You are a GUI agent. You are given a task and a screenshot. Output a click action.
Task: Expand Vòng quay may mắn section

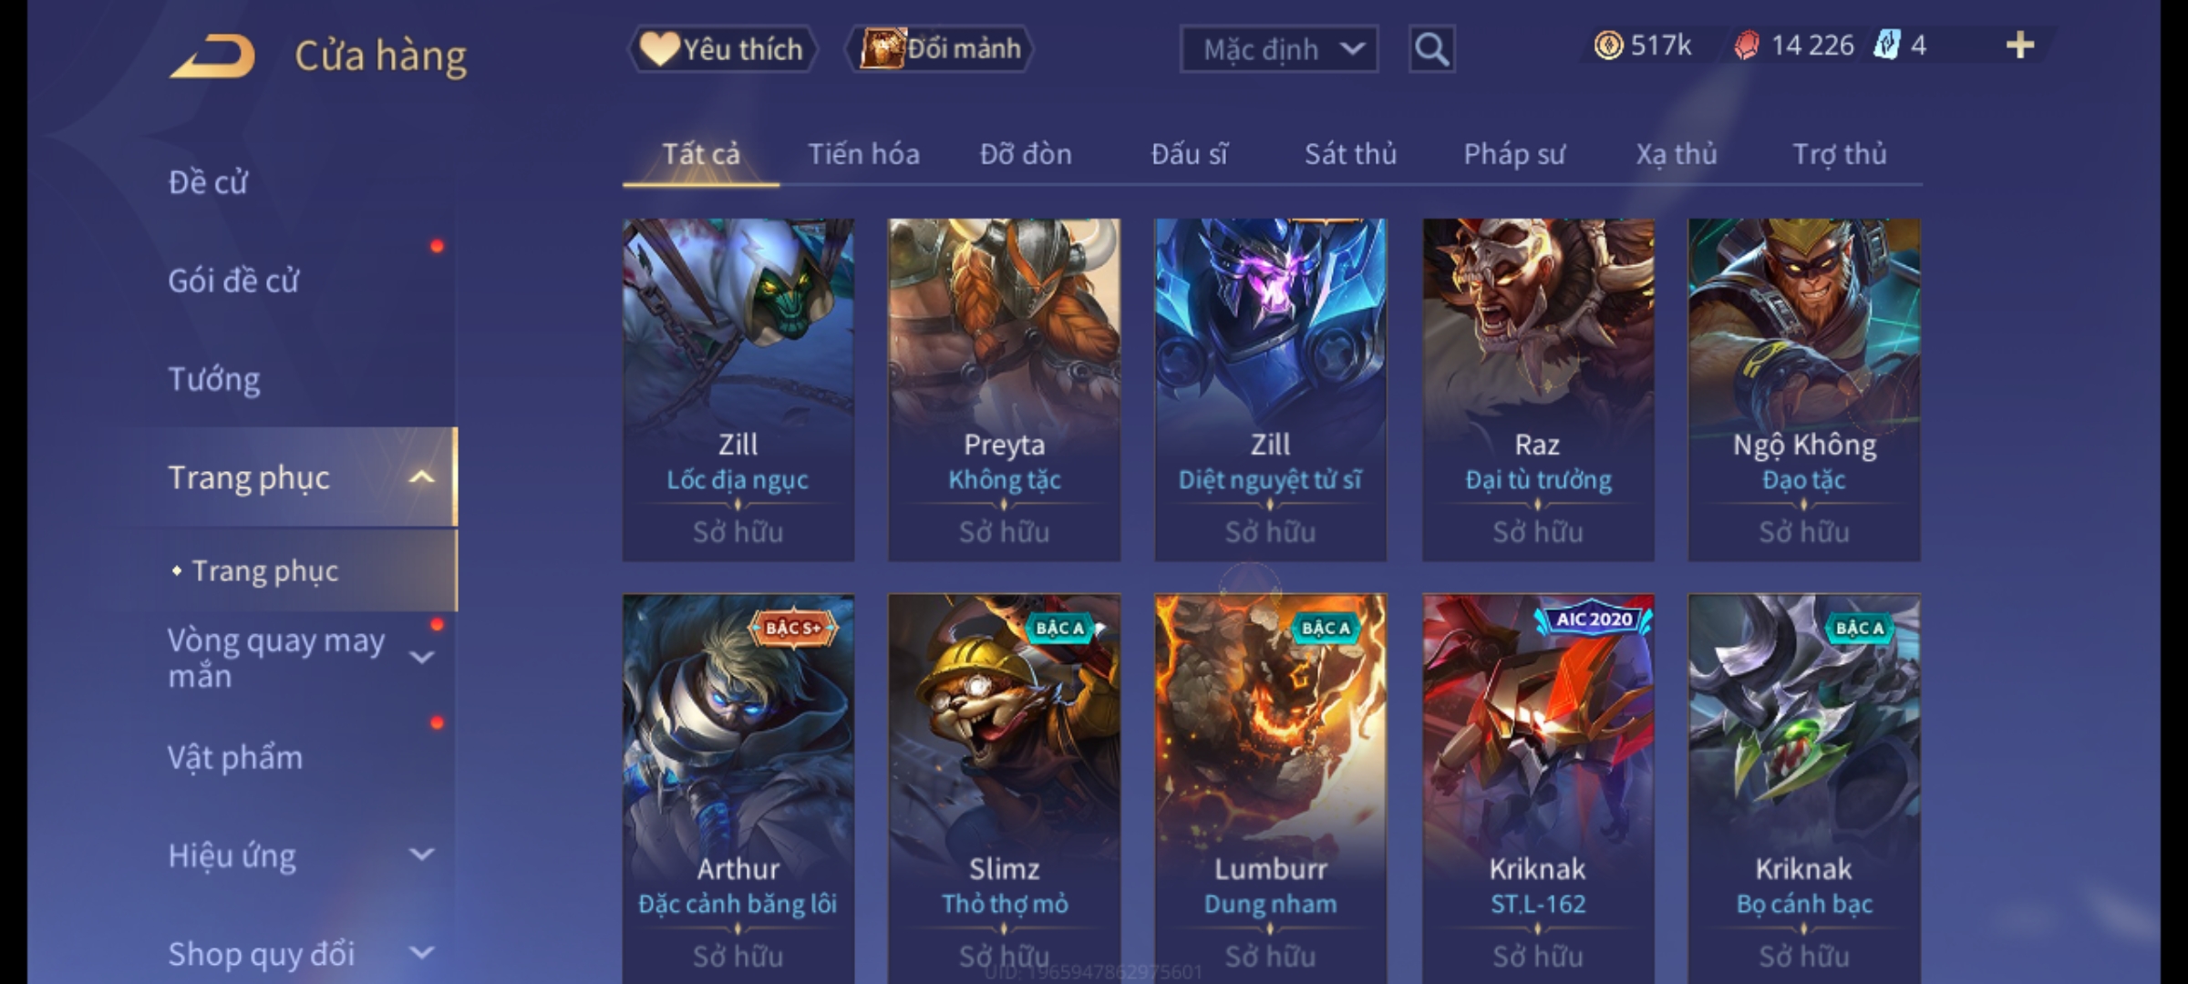(421, 657)
